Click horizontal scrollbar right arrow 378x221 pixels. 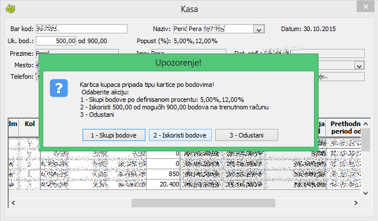point(356,203)
